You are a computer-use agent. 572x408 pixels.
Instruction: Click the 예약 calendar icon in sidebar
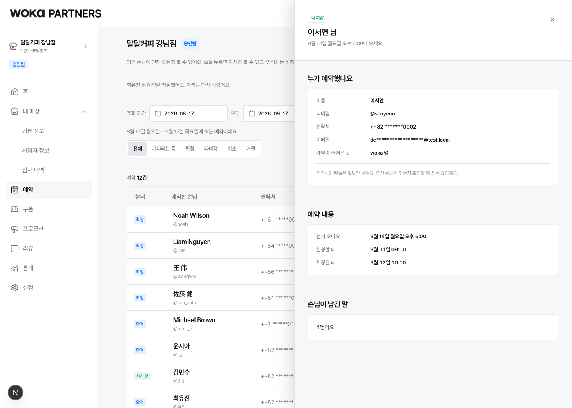(15, 190)
